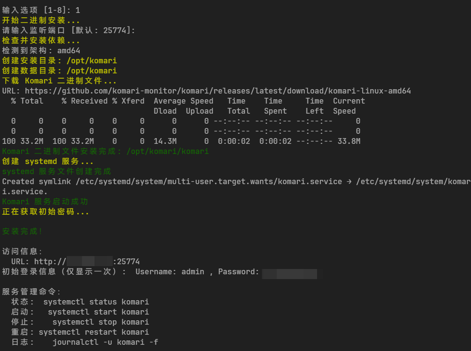
Task: Click the 33.8M current speed value
Action: coord(349,141)
